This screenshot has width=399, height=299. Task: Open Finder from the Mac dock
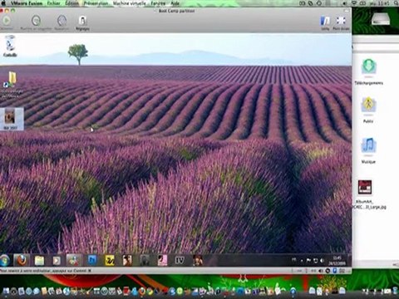tap(6, 291)
